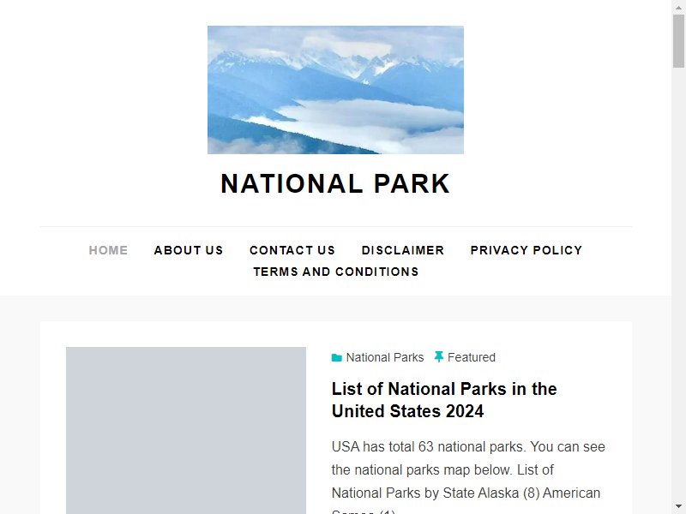The height and width of the screenshot is (514, 686).
Task: View the Privacy Policy page
Action: tap(527, 250)
